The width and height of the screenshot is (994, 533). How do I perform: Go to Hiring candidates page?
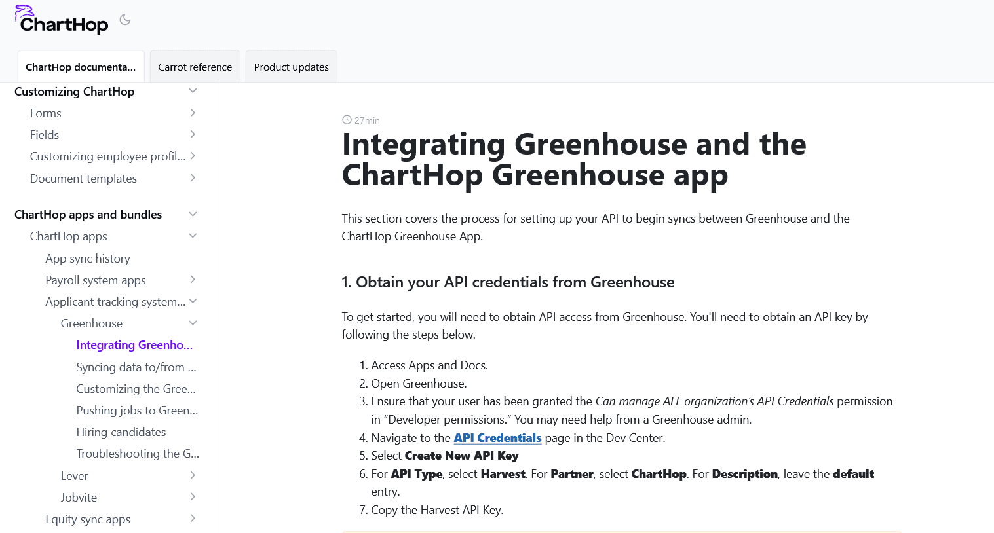(x=121, y=432)
